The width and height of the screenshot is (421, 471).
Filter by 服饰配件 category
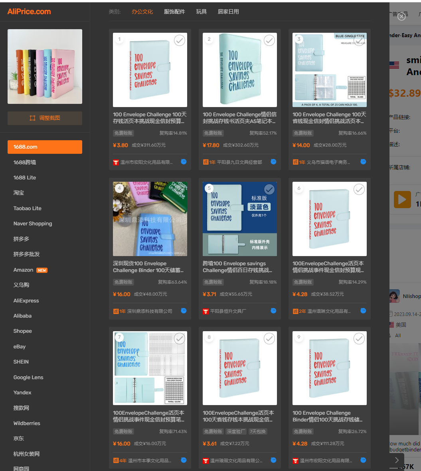pyautogui.click(x=174, y=12)
